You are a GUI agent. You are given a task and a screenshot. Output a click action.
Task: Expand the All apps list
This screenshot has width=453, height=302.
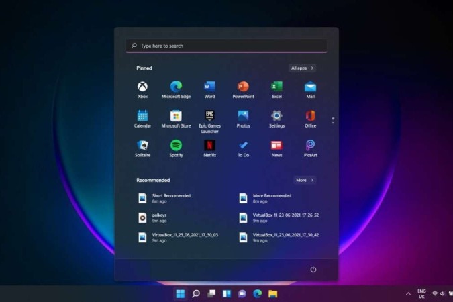pos(303,68)
